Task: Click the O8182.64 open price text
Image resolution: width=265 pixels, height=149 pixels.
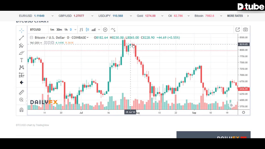Action: point(101,38)
